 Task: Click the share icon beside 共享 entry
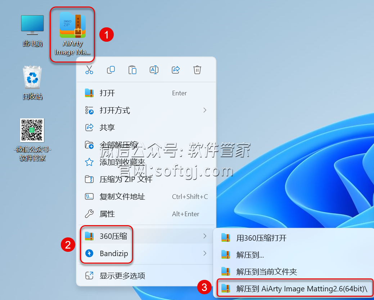coord(89,127)
